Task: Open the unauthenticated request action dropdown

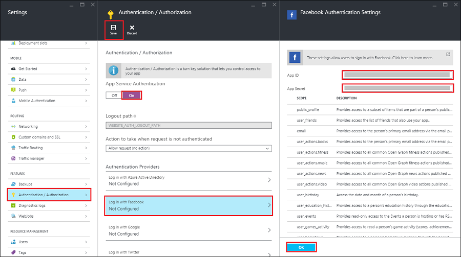Action: coord(188,149)
